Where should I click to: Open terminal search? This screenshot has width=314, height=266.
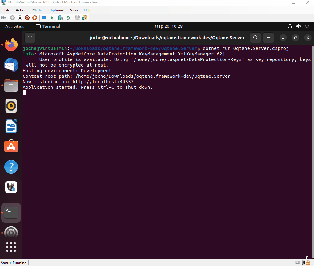click(255, 38)
